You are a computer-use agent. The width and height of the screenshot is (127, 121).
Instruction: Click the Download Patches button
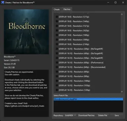(x=86, y=115)
